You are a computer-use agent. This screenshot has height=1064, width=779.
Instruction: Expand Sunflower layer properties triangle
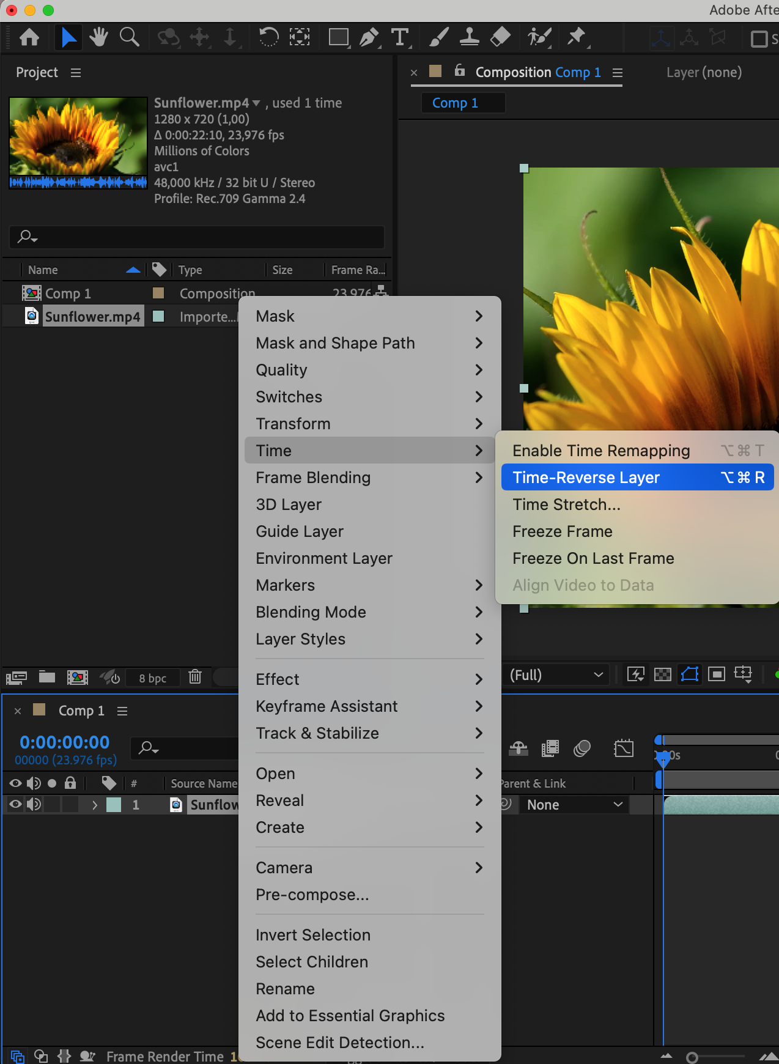pyautogui.click(x=95, y=805)
